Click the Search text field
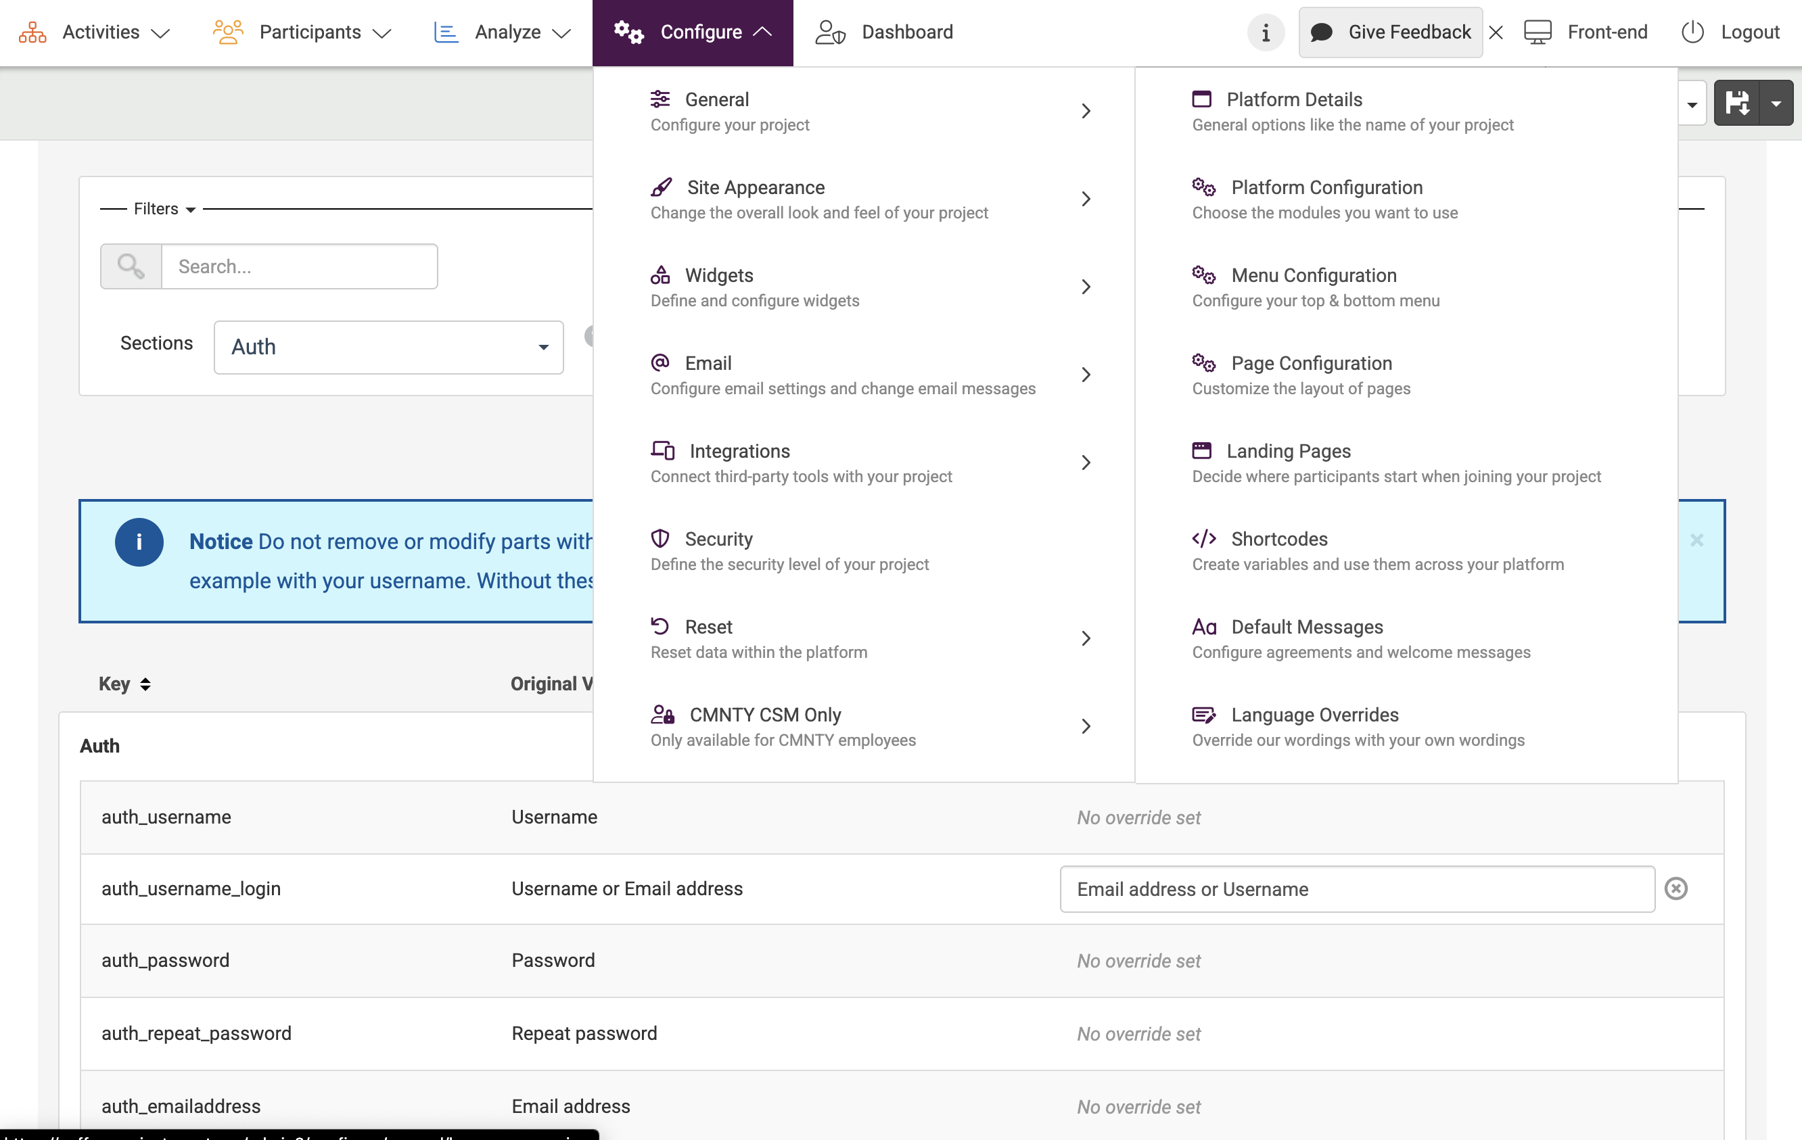This screenshot has height=1140, width=1802. [x=300, y=266]
